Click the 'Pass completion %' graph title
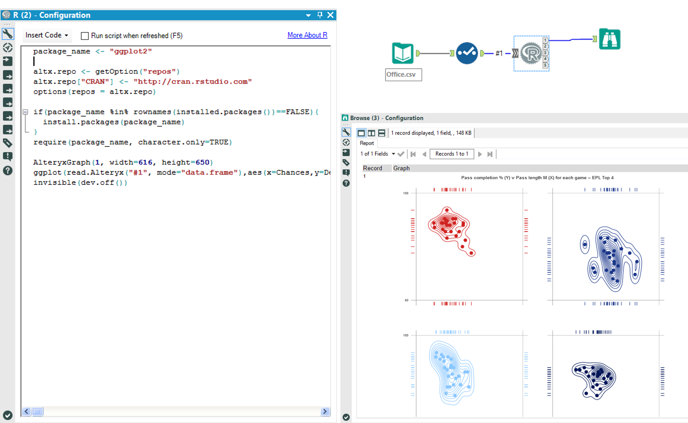The width and height of the screenshot is (688, 423). [537, 178]
